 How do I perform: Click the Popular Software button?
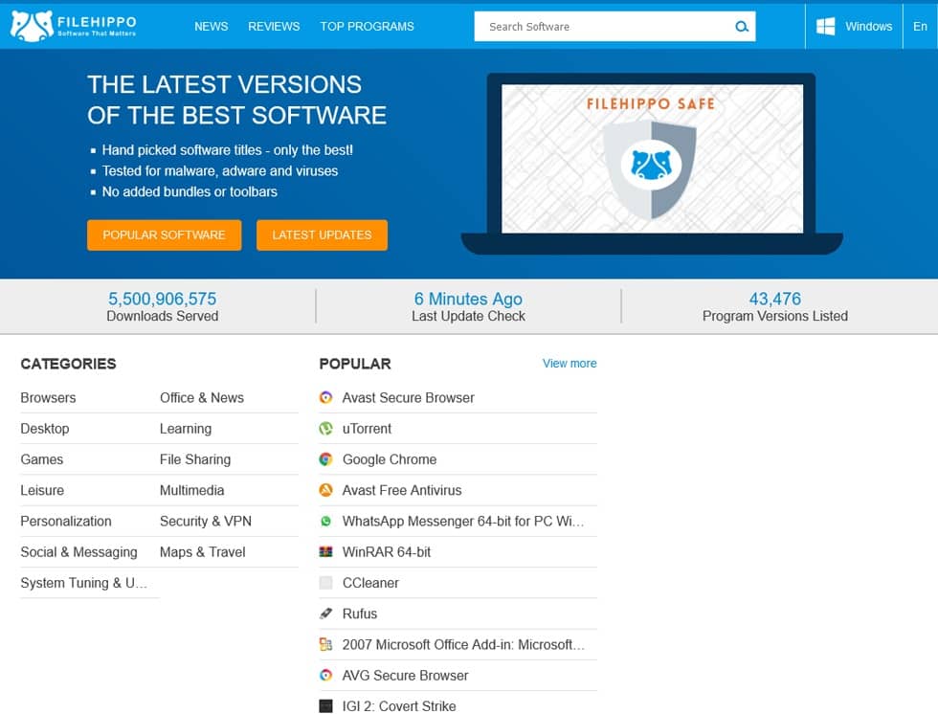pos(164,235)
